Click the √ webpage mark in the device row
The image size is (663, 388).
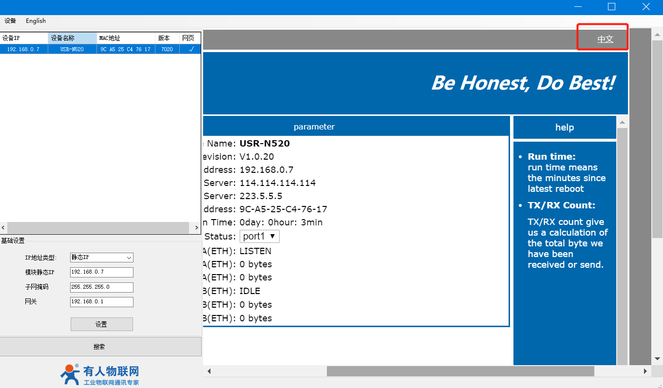pyautogui.click(x=191, y=49)
